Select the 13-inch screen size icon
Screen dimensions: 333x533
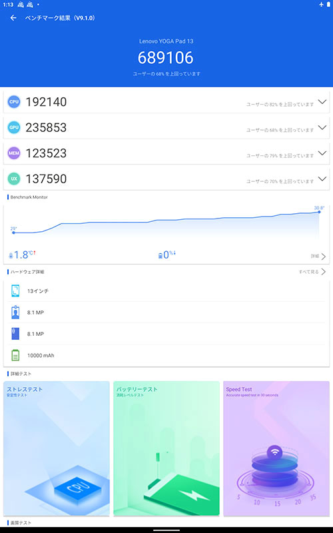pyautogui.click(x=15, y=291)
